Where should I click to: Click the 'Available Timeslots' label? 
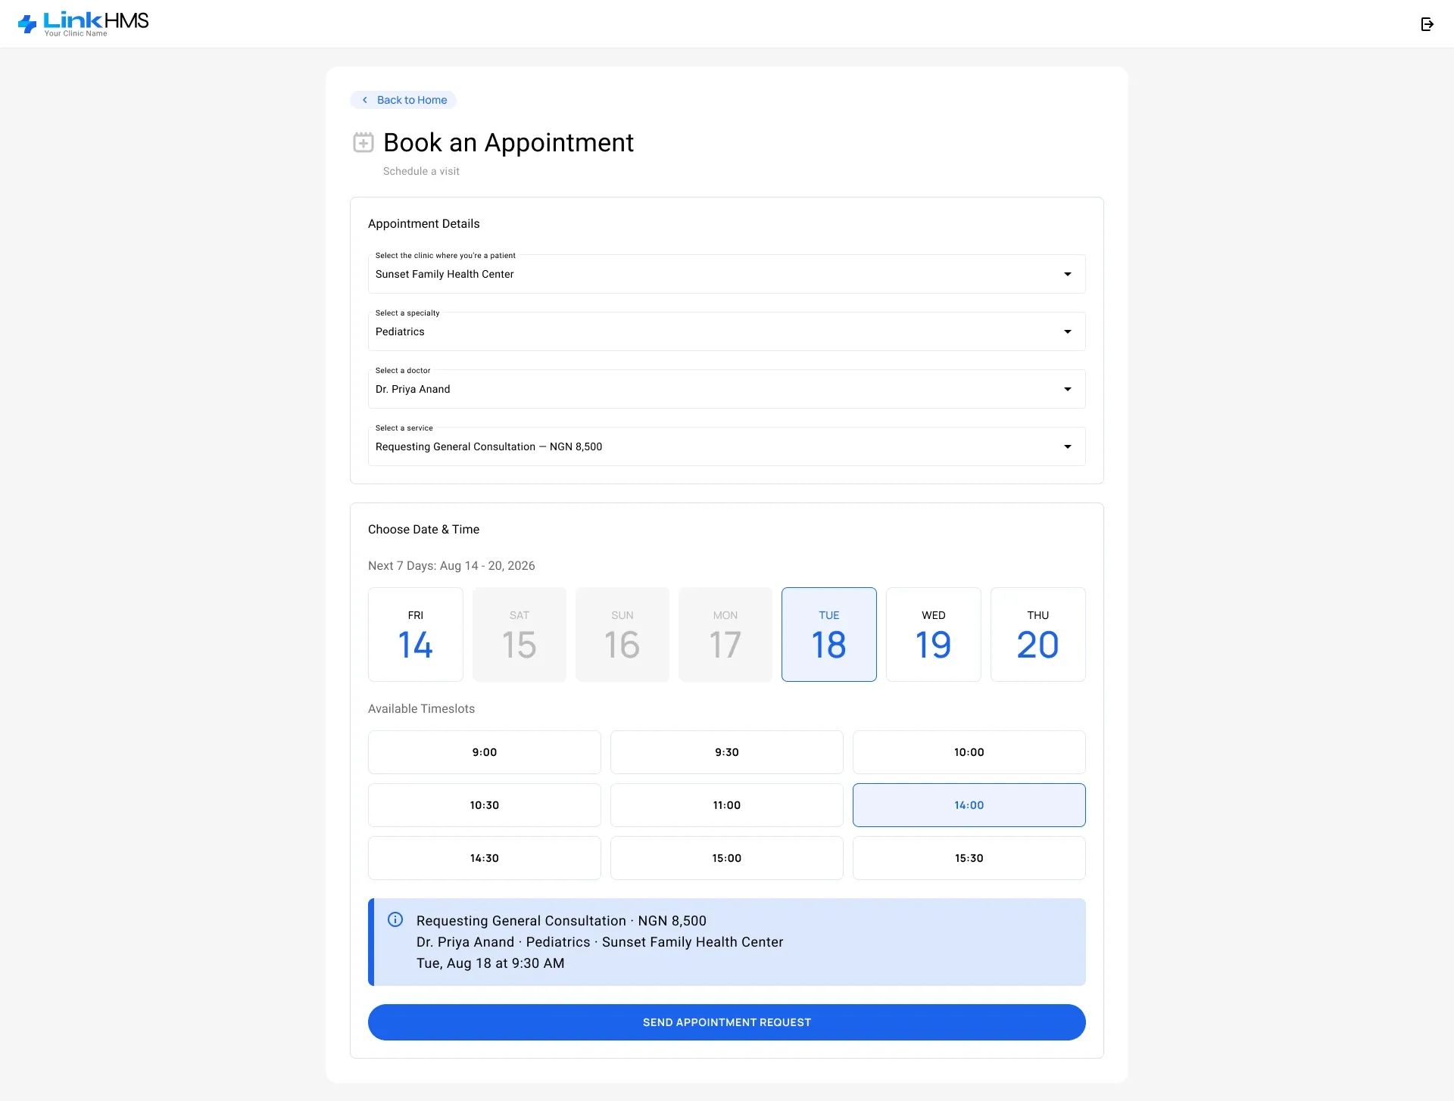pos(421,708)
